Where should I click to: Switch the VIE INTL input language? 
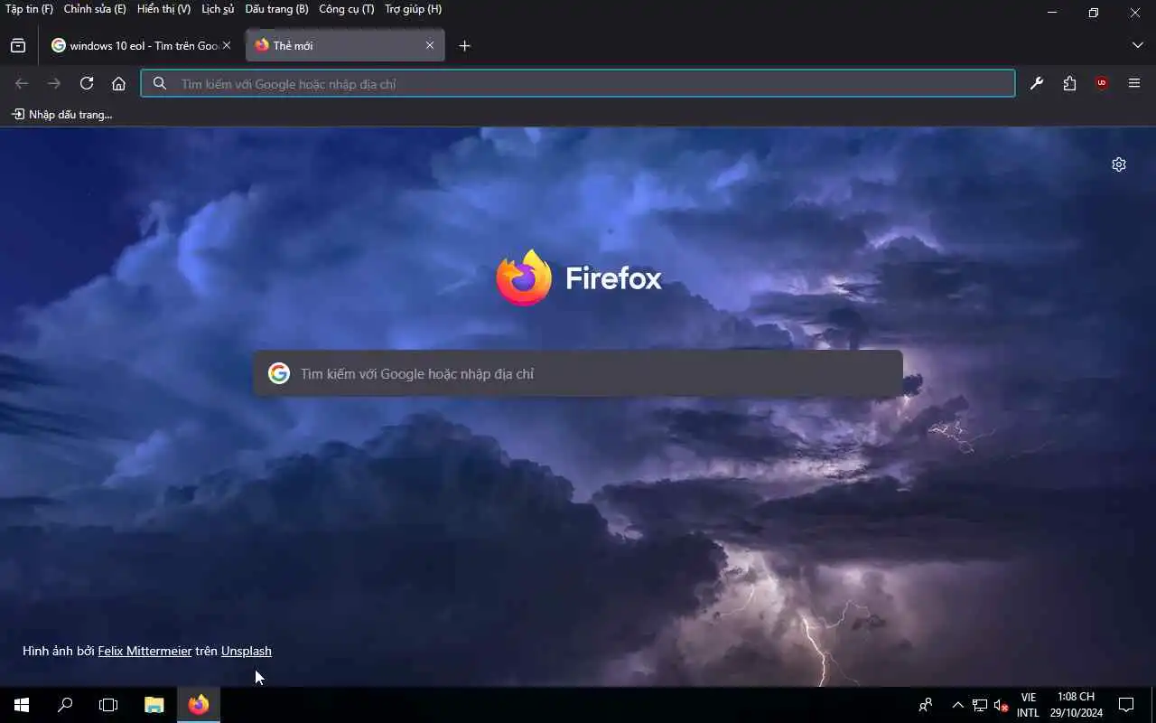(x=1028, y=705)
